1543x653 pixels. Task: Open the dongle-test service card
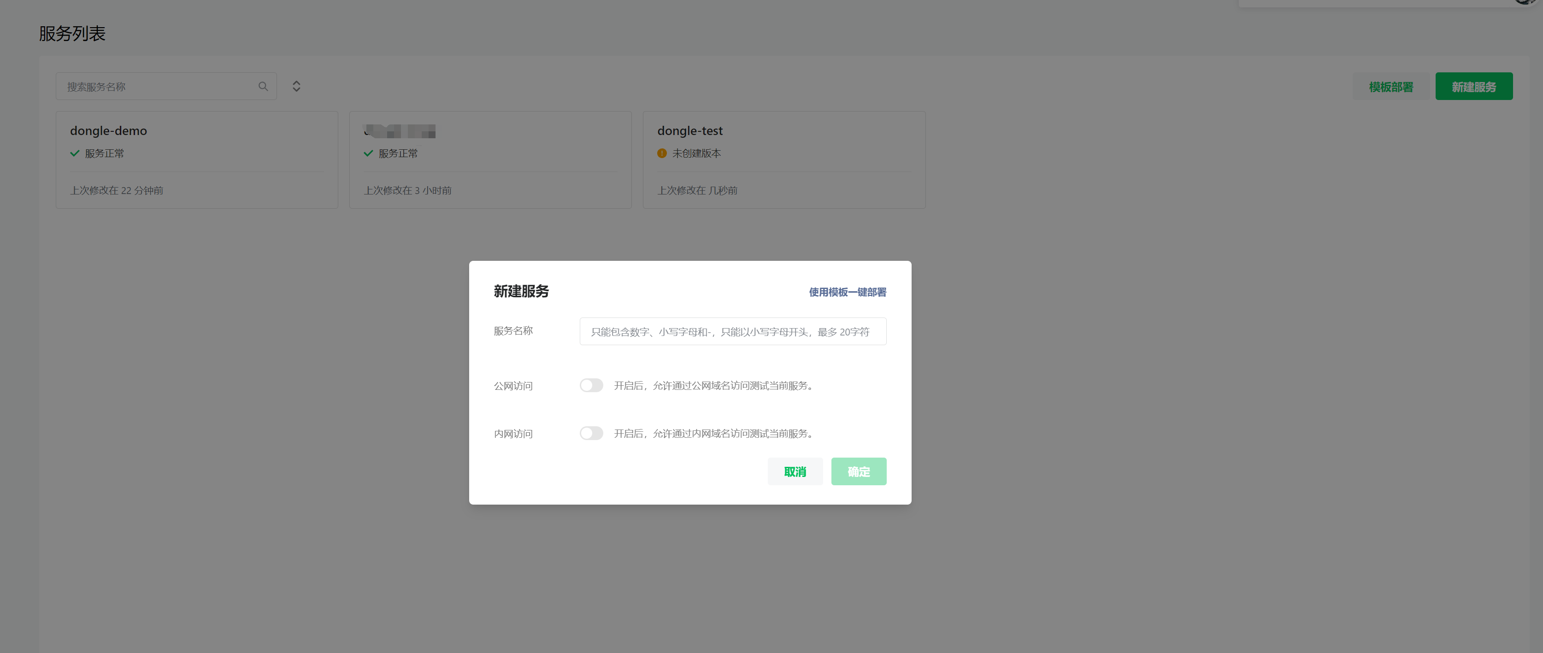pos(784,160)
